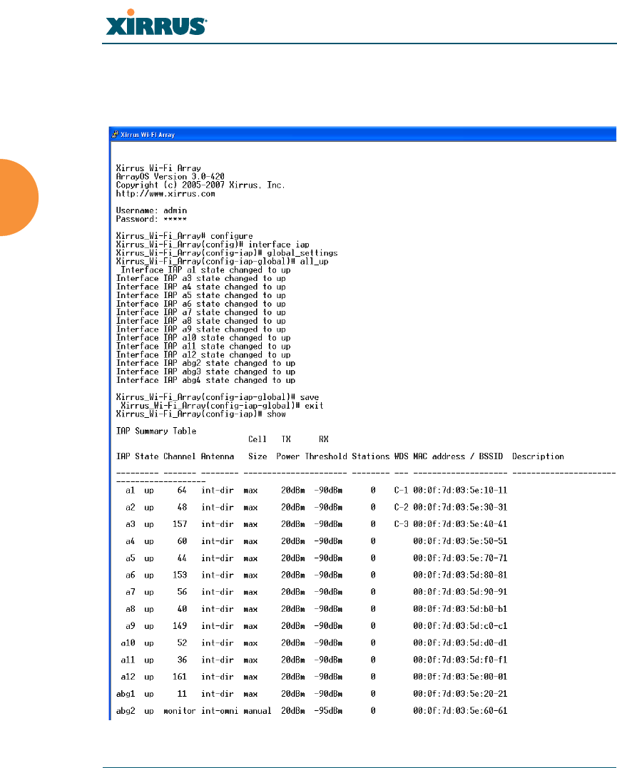
Task: Click the http://www.xirrus.com URL text
Action: click(165, 193)
